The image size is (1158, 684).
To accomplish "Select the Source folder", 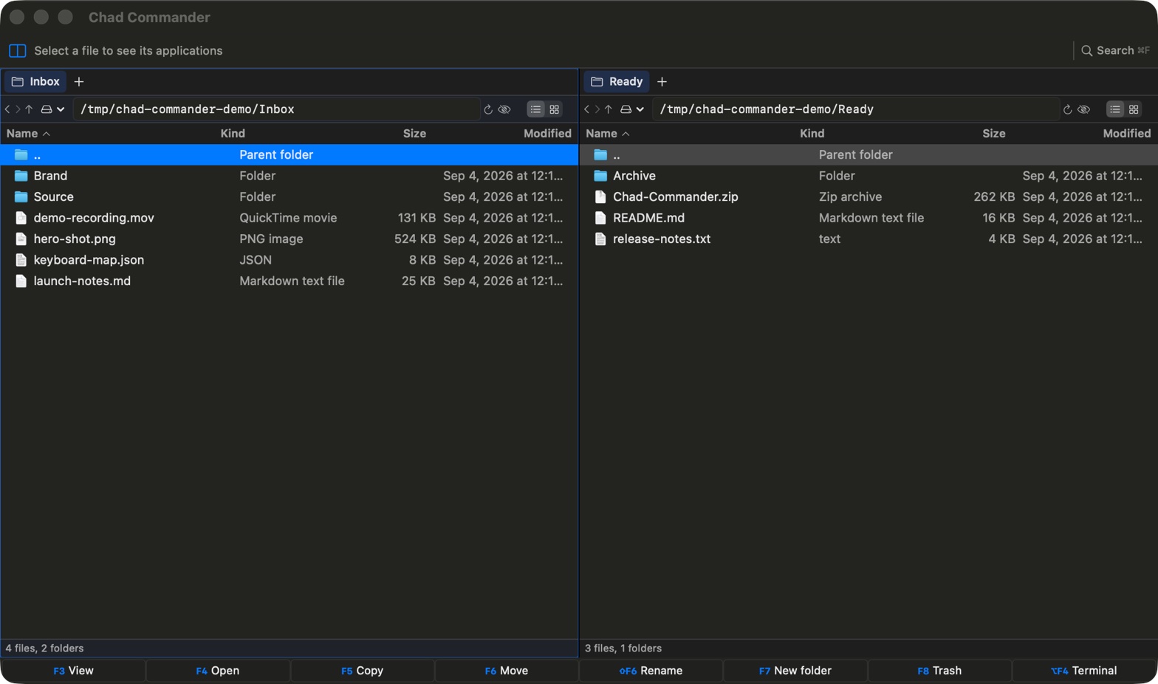I will 289,196.
